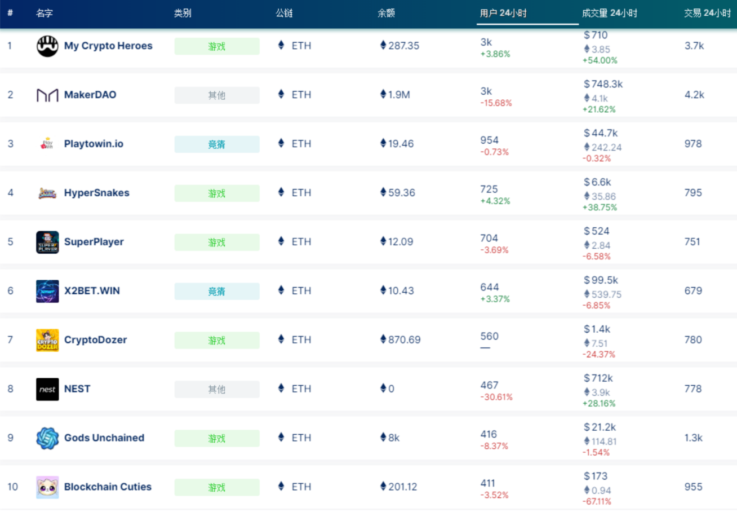Click the 560 users value for CryptoDozer
This screenshot has height=512, width=737.
[x=490, y=336]
